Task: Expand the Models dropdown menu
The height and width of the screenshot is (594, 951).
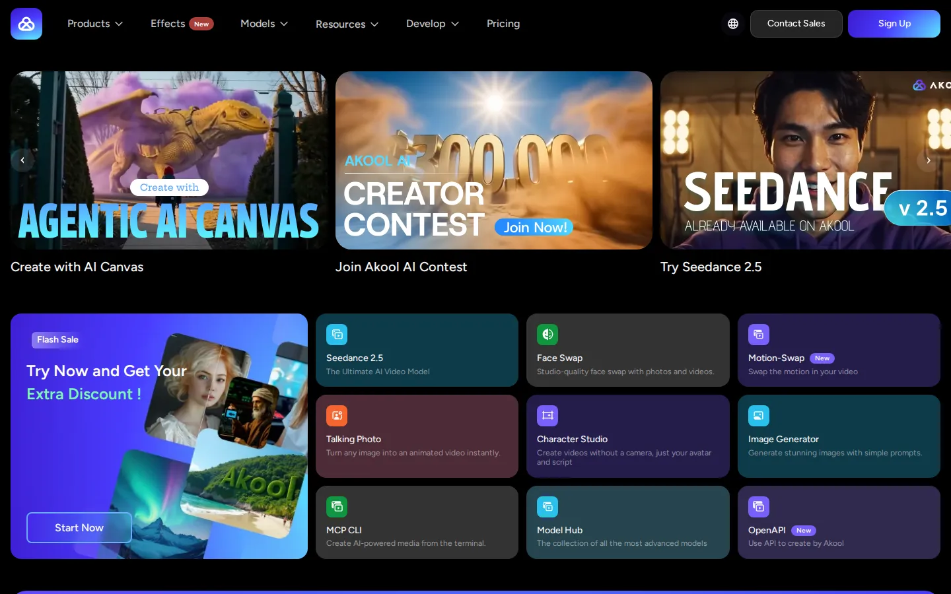Action: point(264,24)
